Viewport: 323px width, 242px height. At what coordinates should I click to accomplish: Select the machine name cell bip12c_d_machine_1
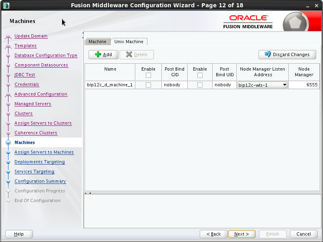pyautogui.click(x=110, y=85)
